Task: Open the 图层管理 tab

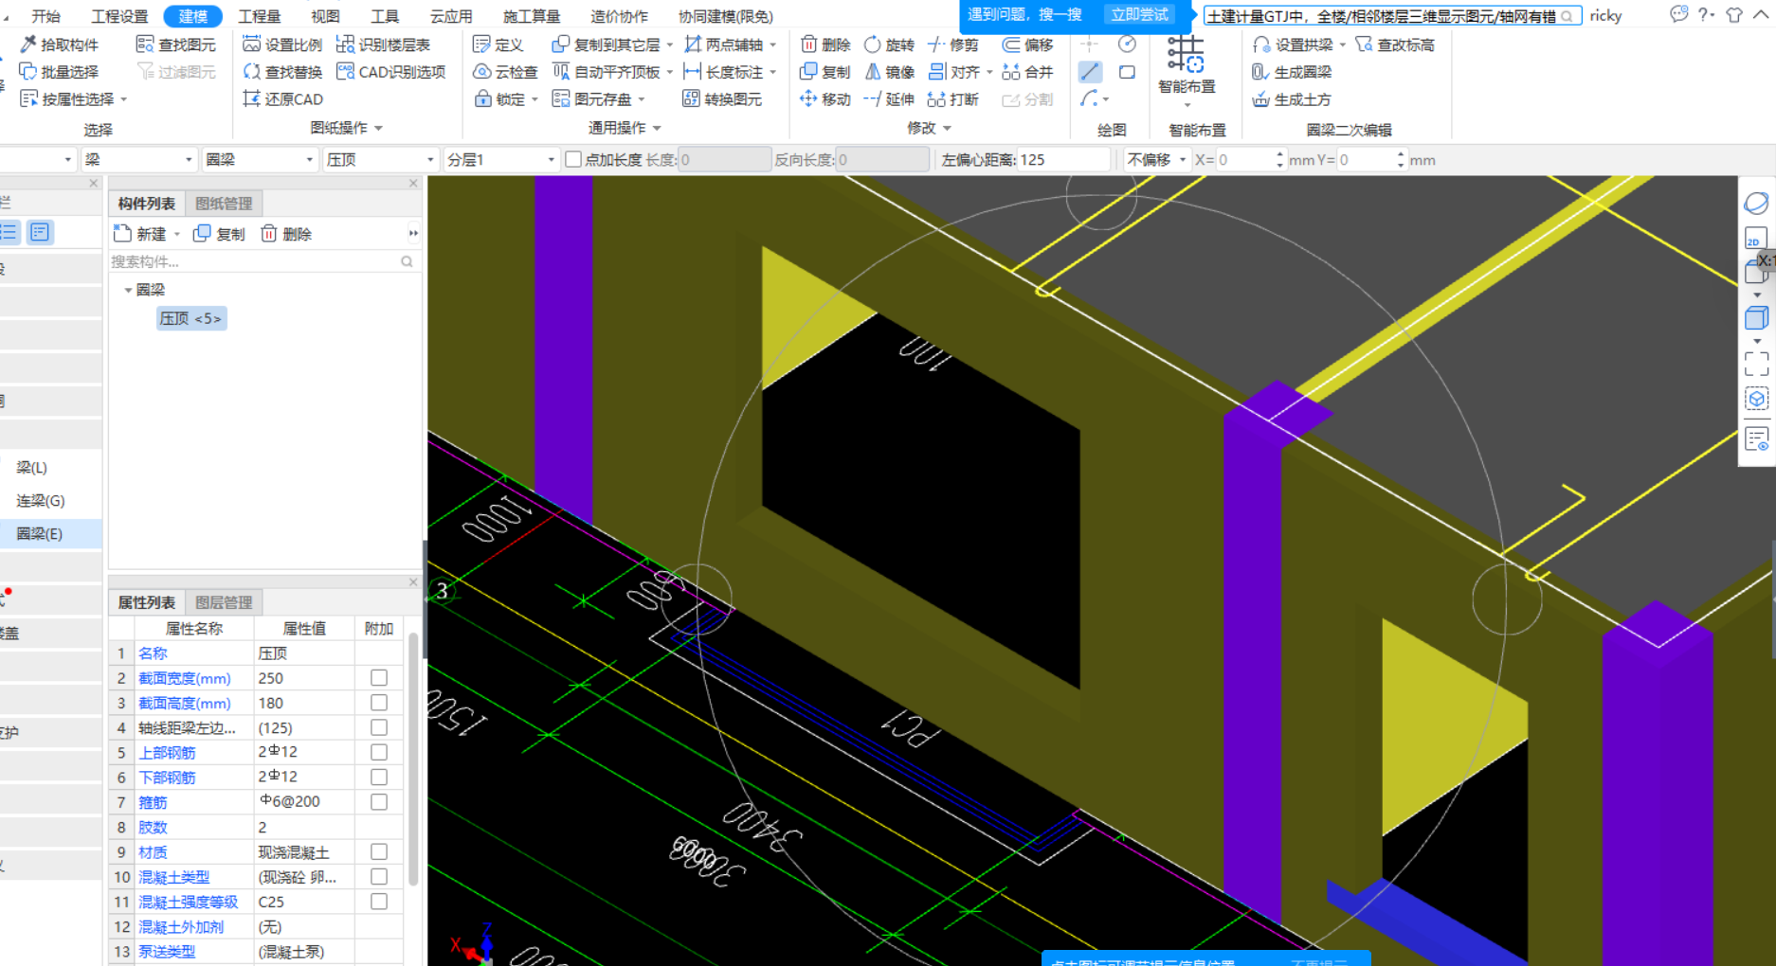Action: coord(224,602)
